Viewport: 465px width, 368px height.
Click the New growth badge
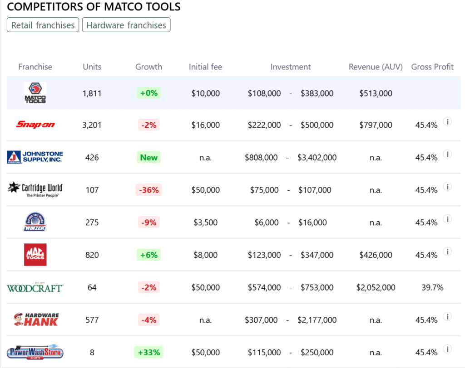(148, 157)
